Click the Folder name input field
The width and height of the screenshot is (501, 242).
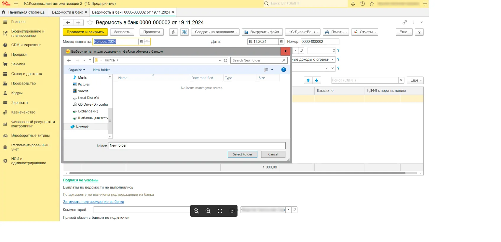pos(196,145)
